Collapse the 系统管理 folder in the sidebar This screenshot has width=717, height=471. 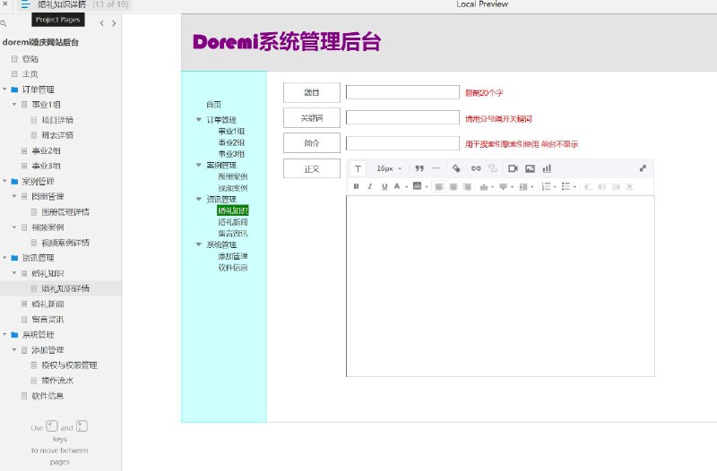4,334
